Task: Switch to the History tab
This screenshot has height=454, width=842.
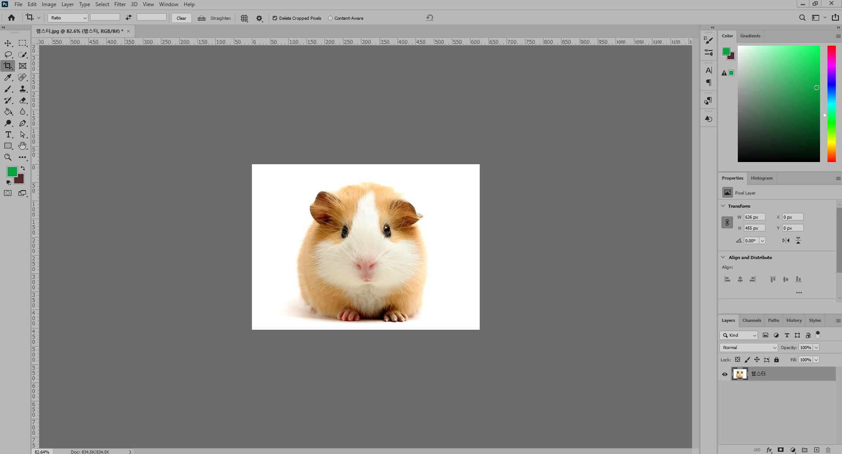Action: (x=794, y=321)
